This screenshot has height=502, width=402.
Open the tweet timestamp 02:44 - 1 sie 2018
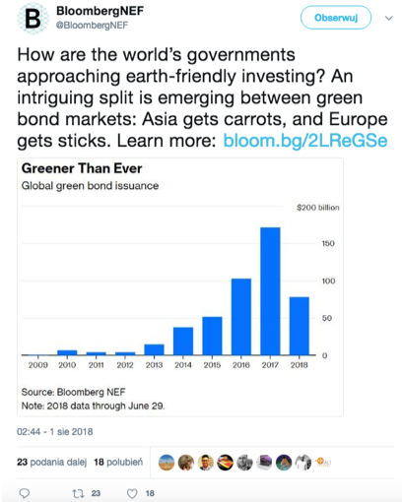55,431
